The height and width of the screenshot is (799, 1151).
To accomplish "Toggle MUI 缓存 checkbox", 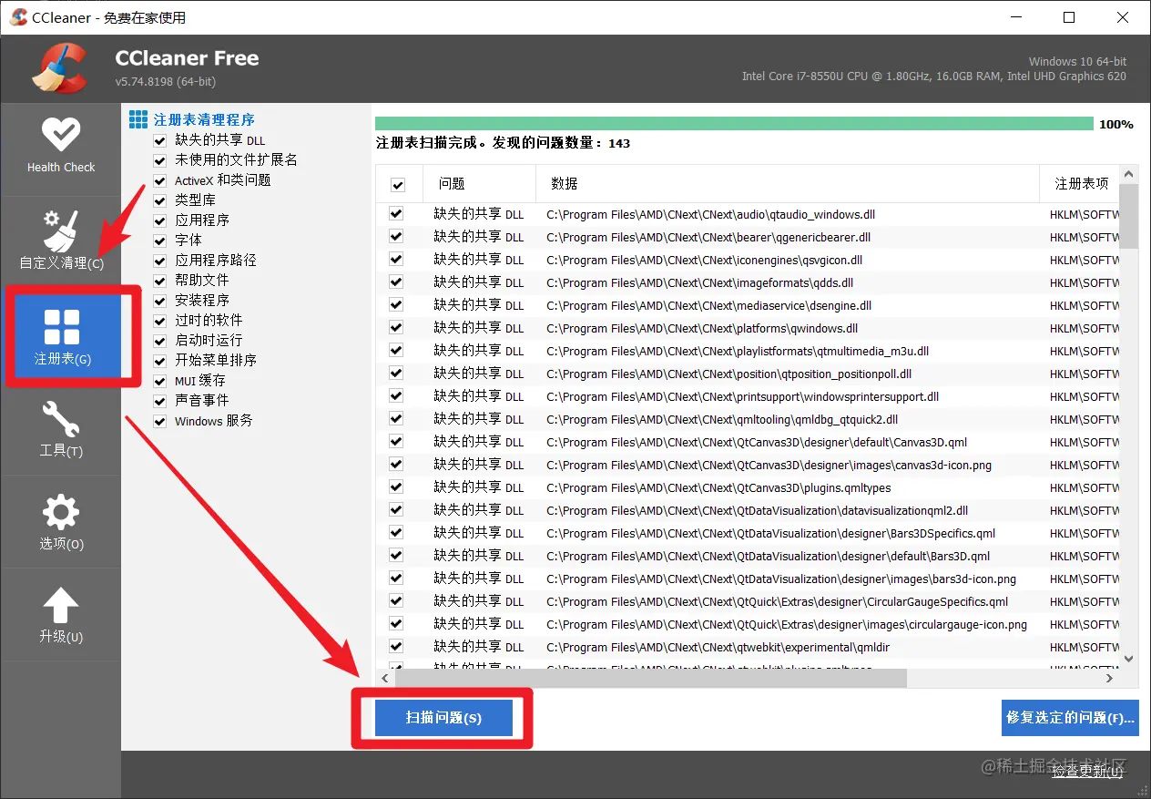I will point(160,381).
